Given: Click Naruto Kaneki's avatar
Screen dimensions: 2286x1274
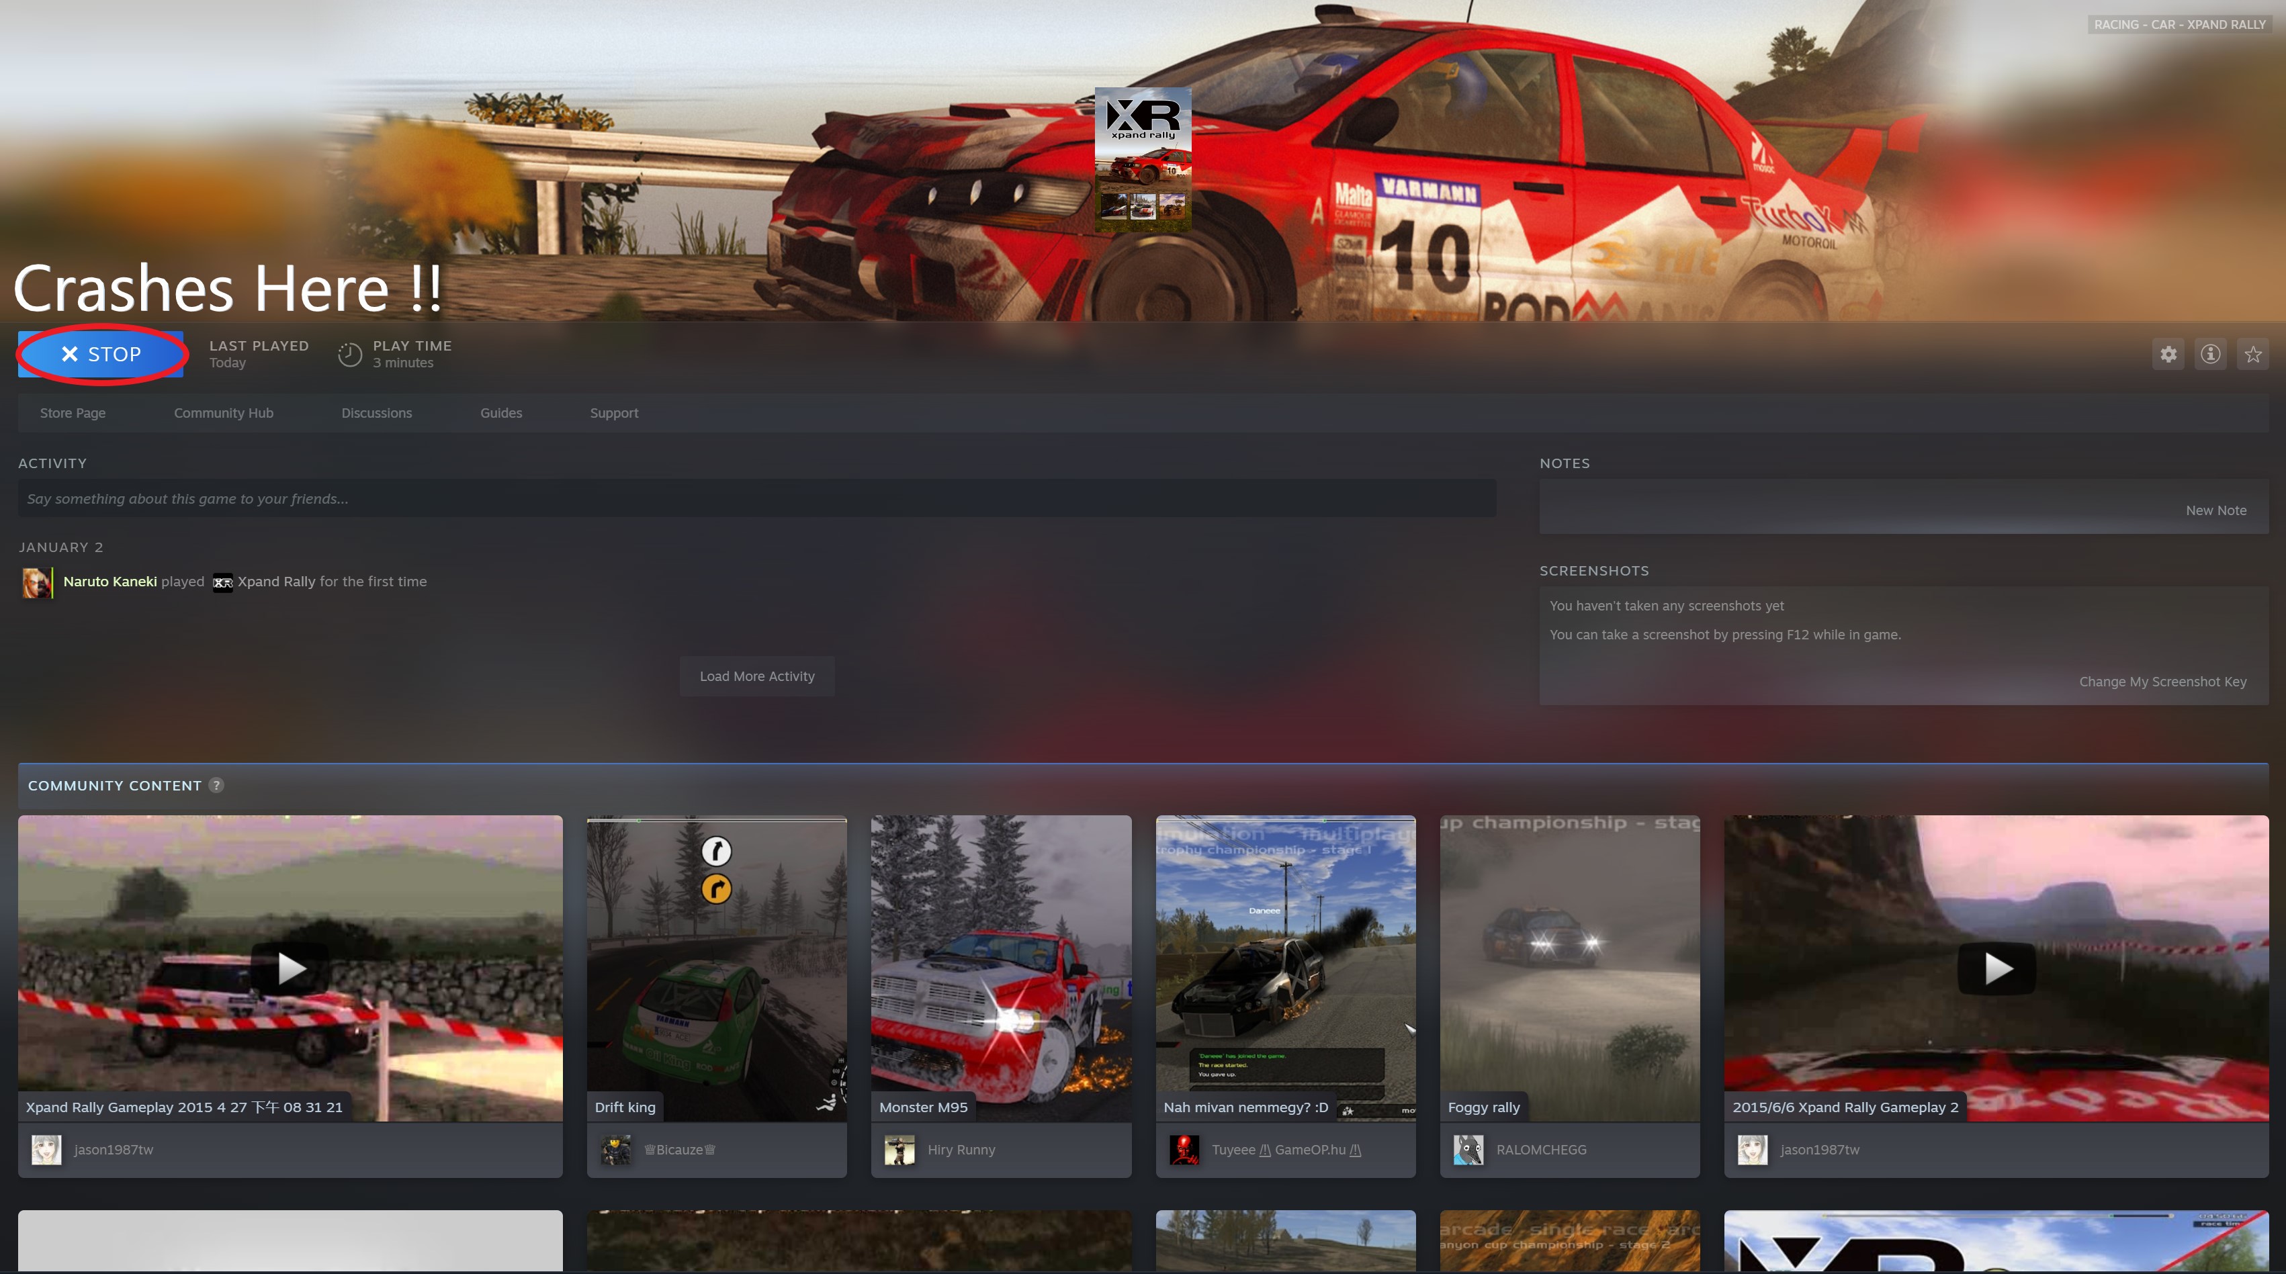Looking at the screenshot, I should (x=36, y=582).
